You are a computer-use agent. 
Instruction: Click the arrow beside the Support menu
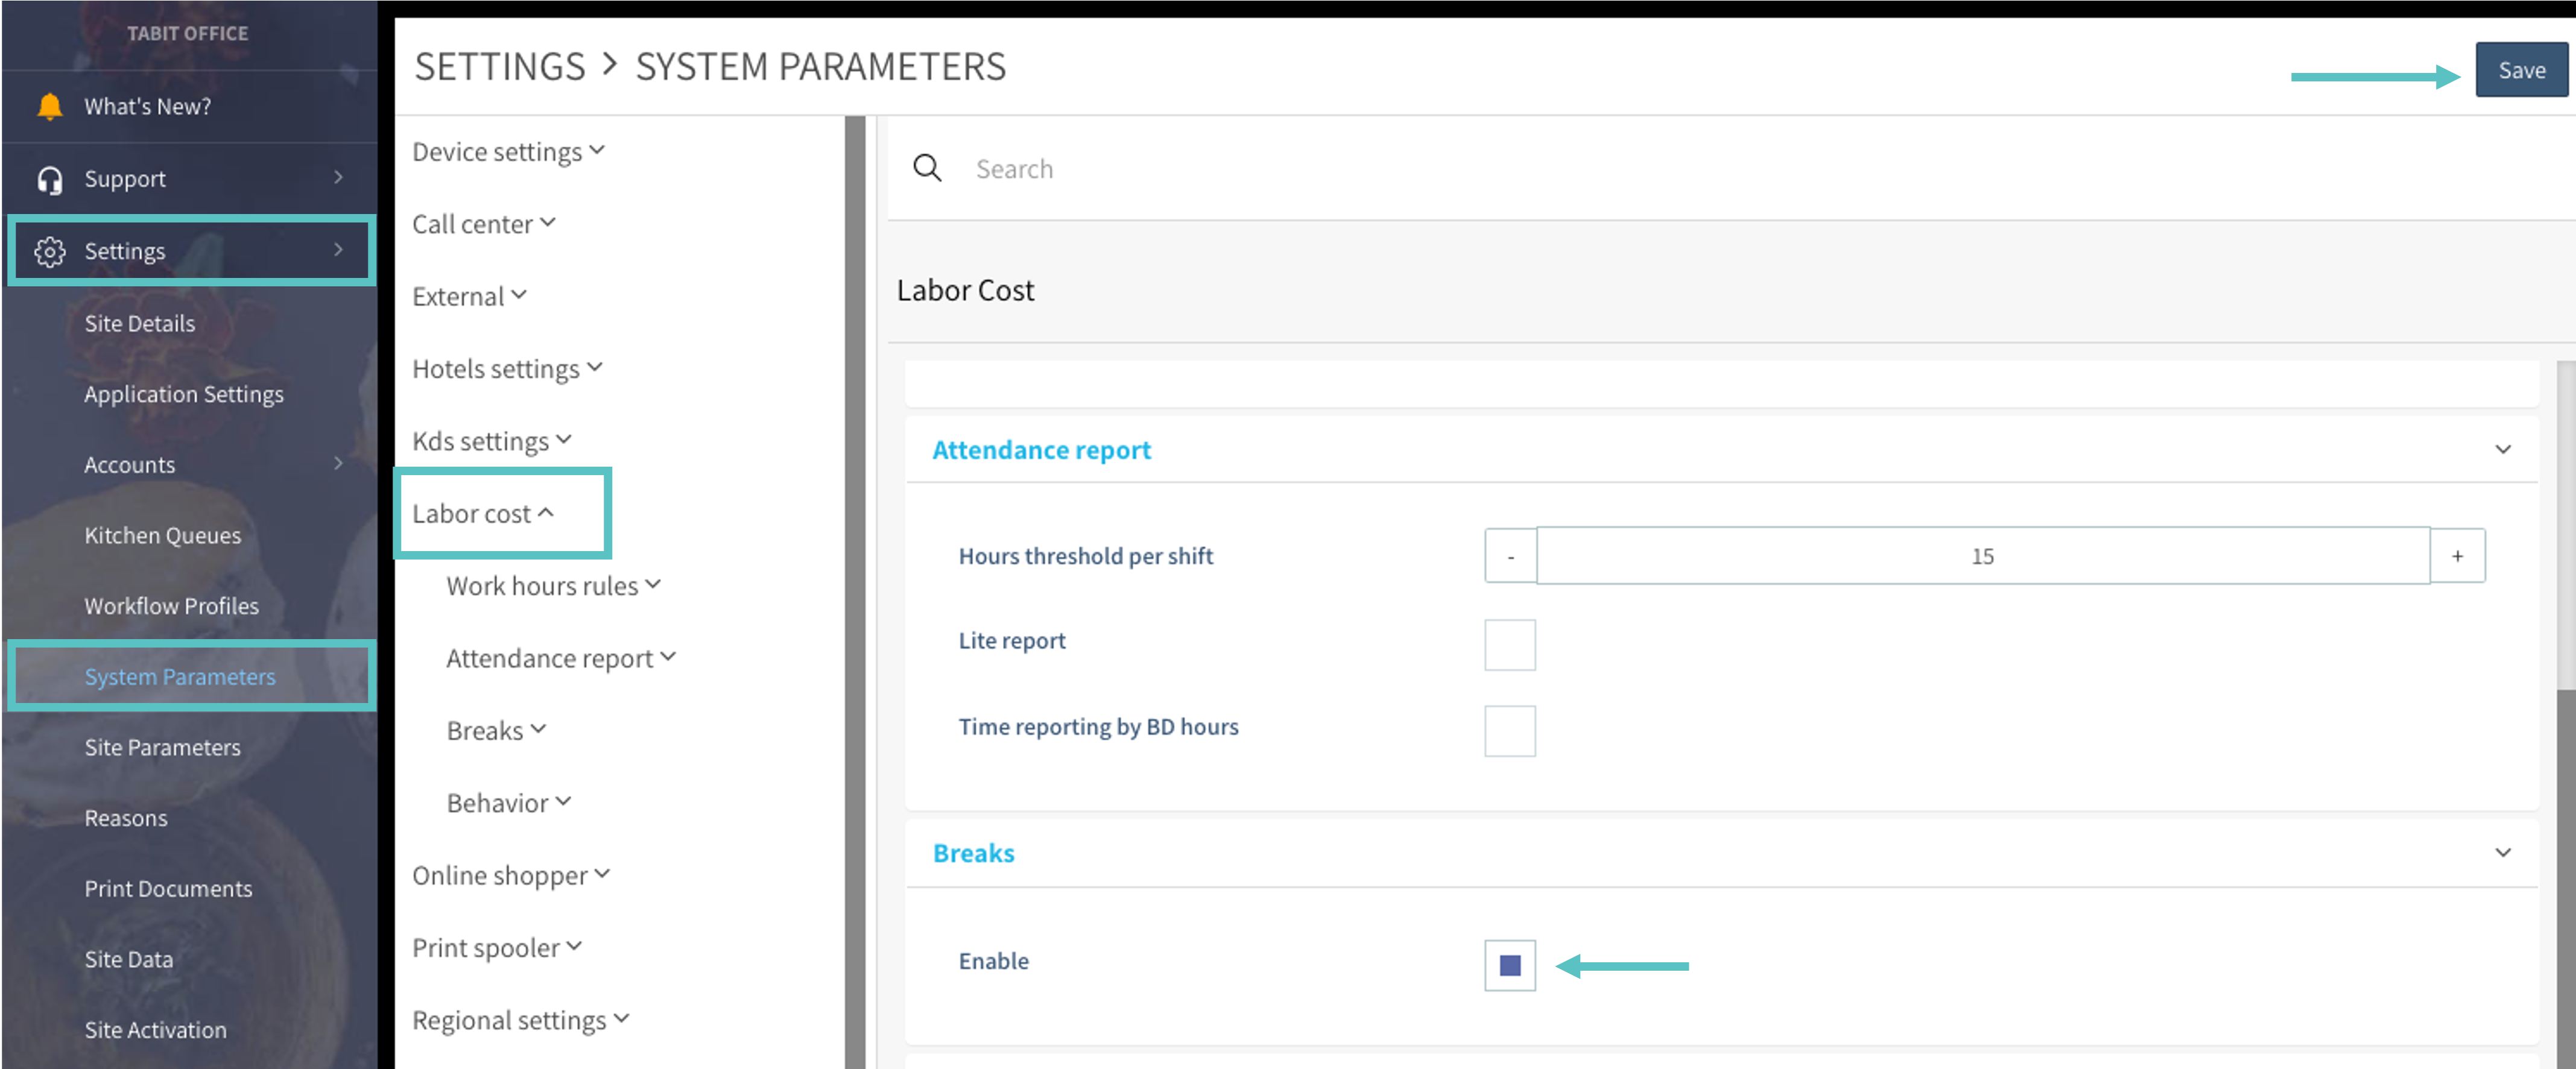(338, 178)
